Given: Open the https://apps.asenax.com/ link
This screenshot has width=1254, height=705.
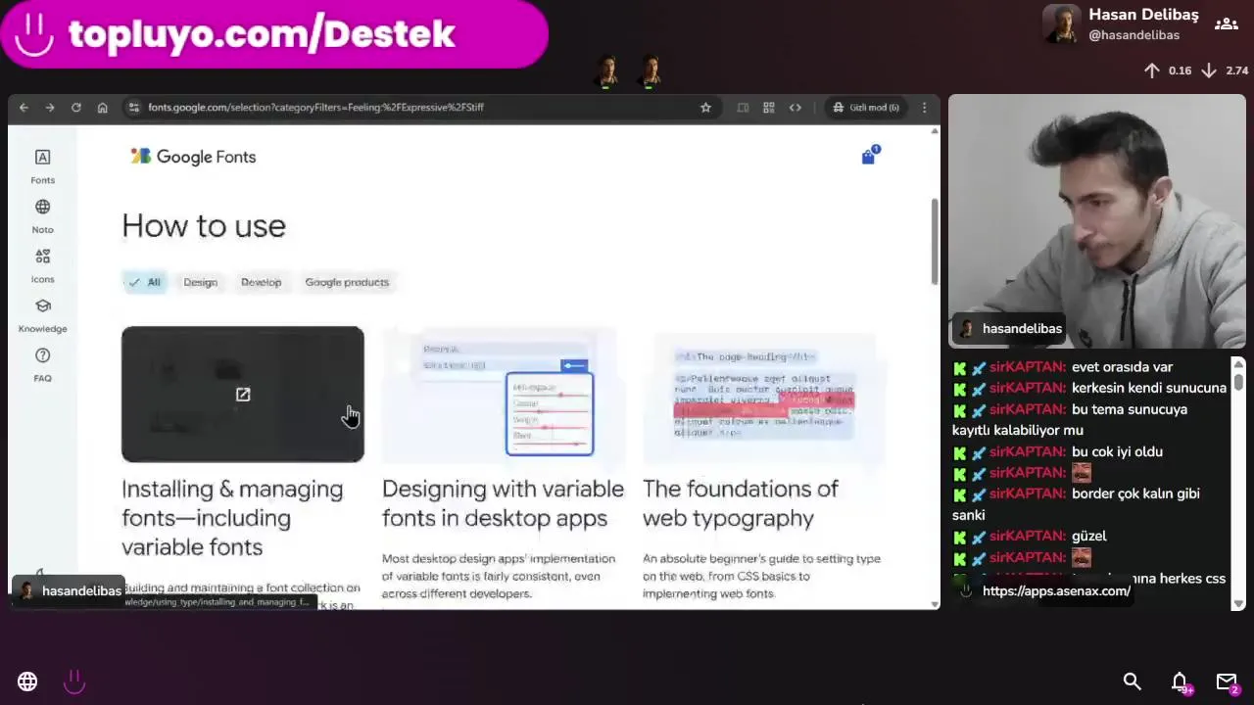Looking at the screenshot, I should point(1056,591).
